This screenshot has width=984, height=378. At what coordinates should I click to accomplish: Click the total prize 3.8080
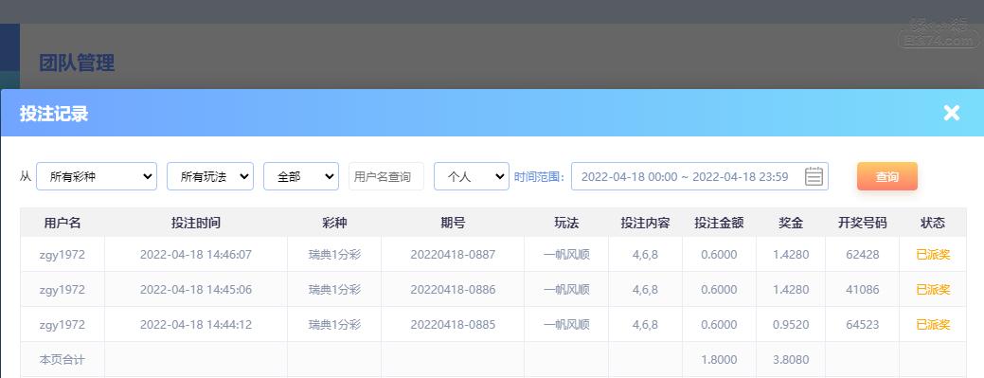tap(791, 360)
